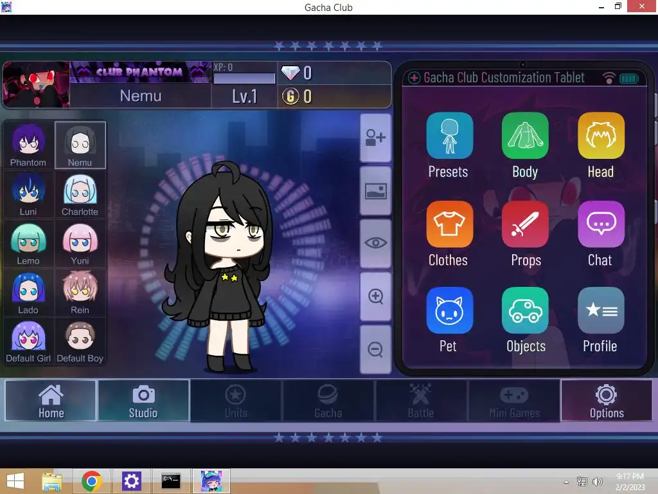Screen dimensions: 658x494
Task: Select the Default Boy preset
Action: 80,342
